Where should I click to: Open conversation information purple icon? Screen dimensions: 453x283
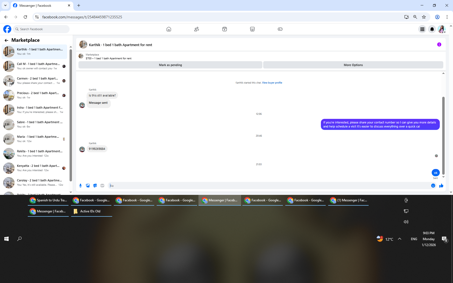coord(439,44)
